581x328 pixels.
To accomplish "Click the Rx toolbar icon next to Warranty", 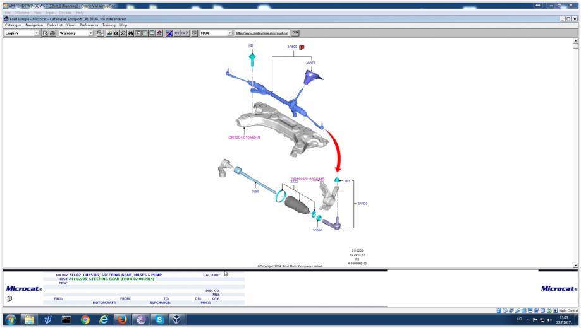I will 101,33.
